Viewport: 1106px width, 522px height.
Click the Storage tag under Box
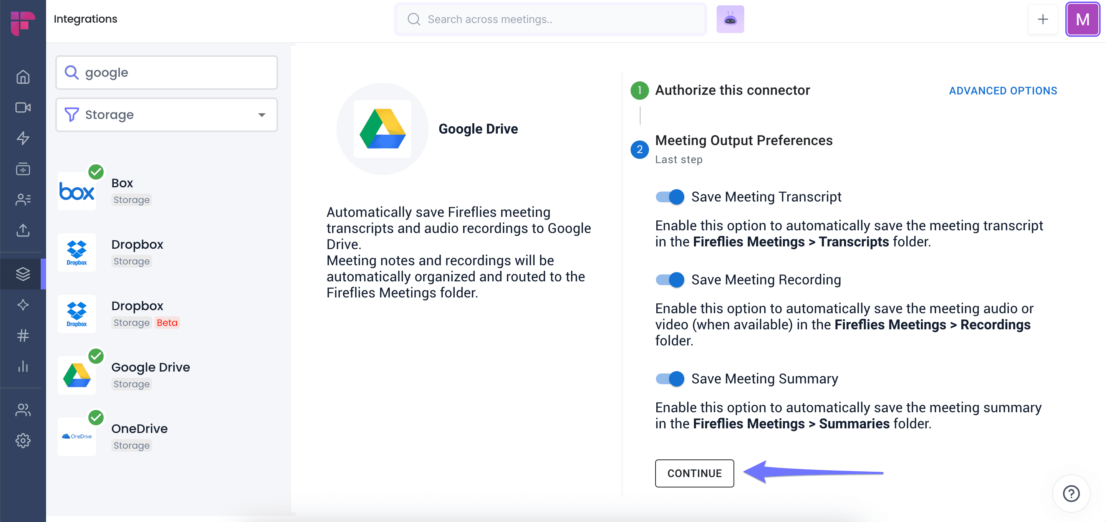[x=131, y=200]
